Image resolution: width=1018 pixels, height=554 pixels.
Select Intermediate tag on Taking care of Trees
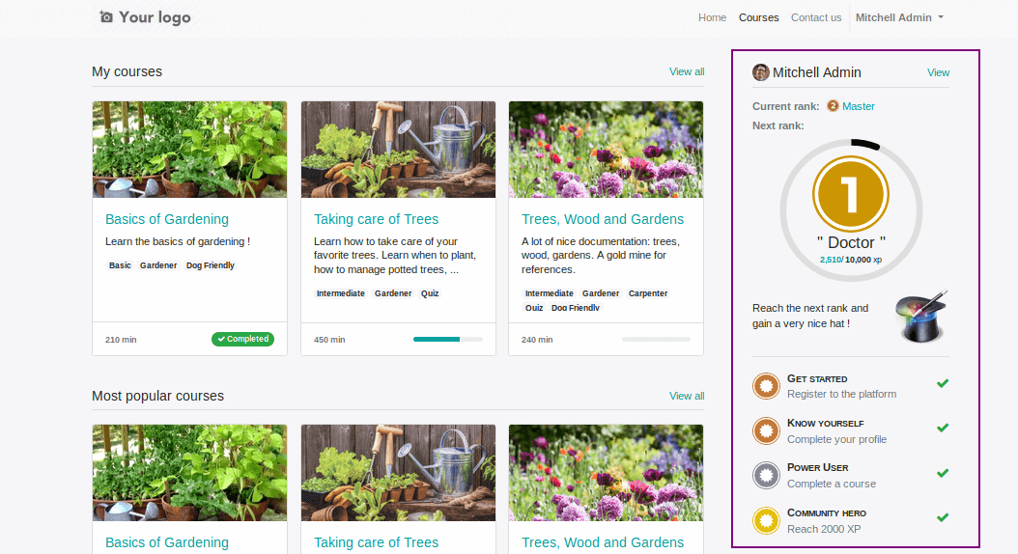click(x=341, y=293)
